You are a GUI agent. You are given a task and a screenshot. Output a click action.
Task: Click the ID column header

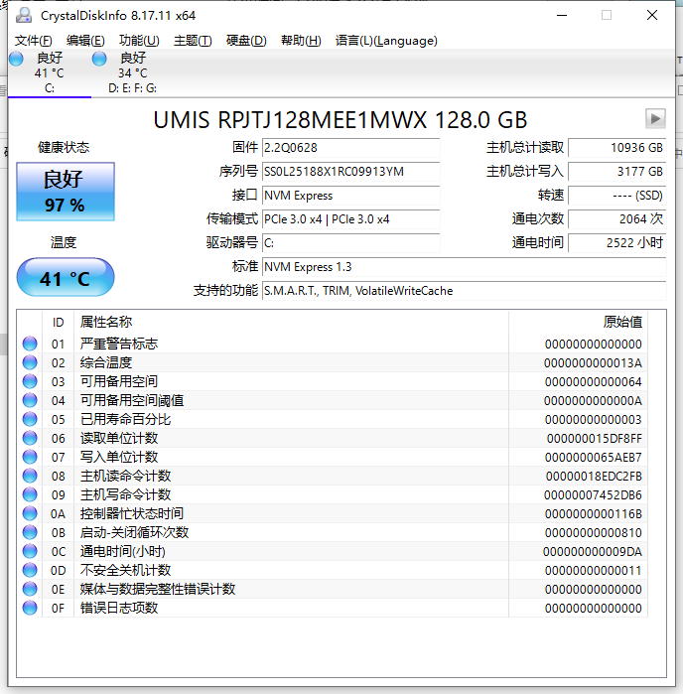(58, 323)
